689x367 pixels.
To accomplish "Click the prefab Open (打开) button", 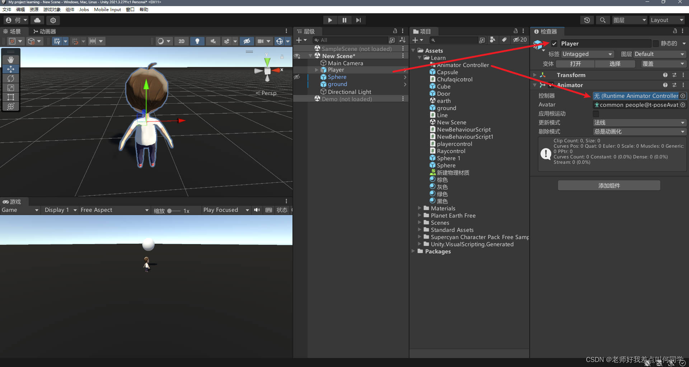I will 575,64.
